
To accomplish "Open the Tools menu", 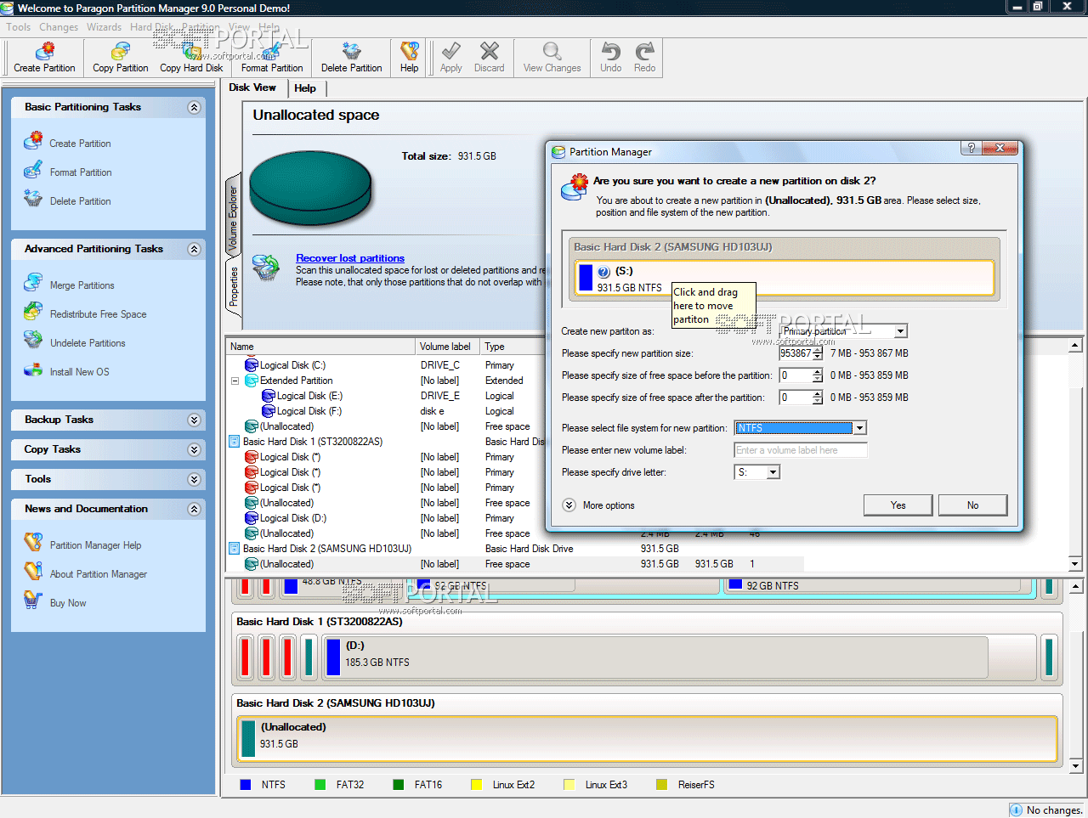I will pos(19,27).
